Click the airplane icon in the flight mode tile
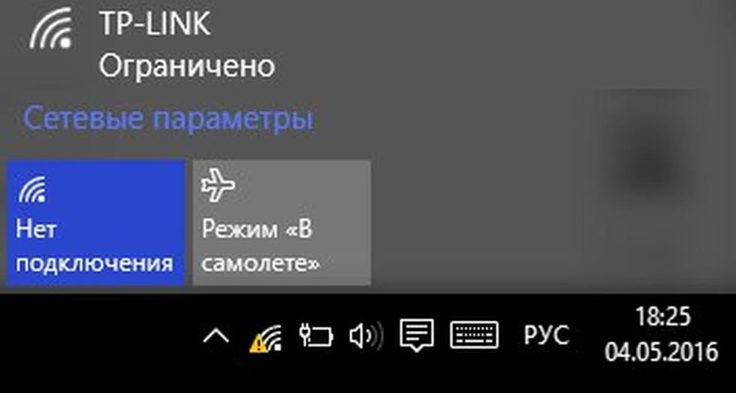Image resolution: width=736 pixels, height=393 pixels. 218,186
